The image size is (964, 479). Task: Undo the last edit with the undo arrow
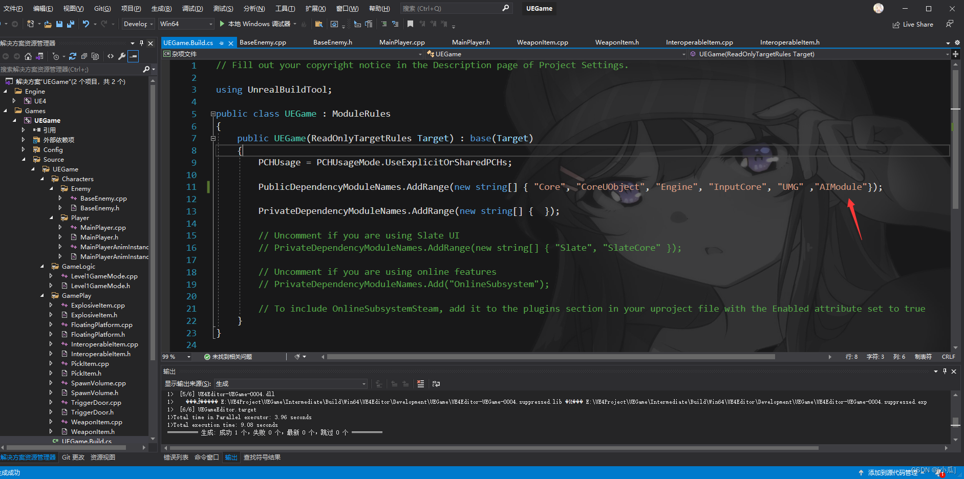pyautogui.click(x=85, y=24)
